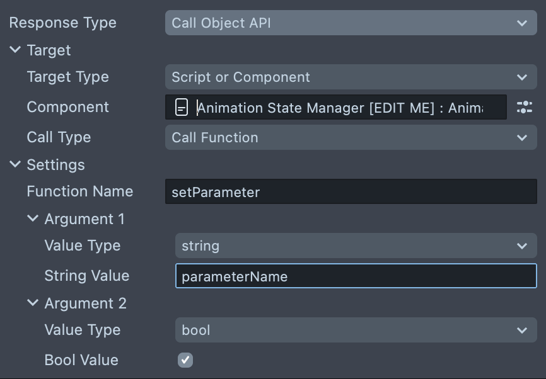Click the Component label
Screen dimensions: 546x379
67,107
